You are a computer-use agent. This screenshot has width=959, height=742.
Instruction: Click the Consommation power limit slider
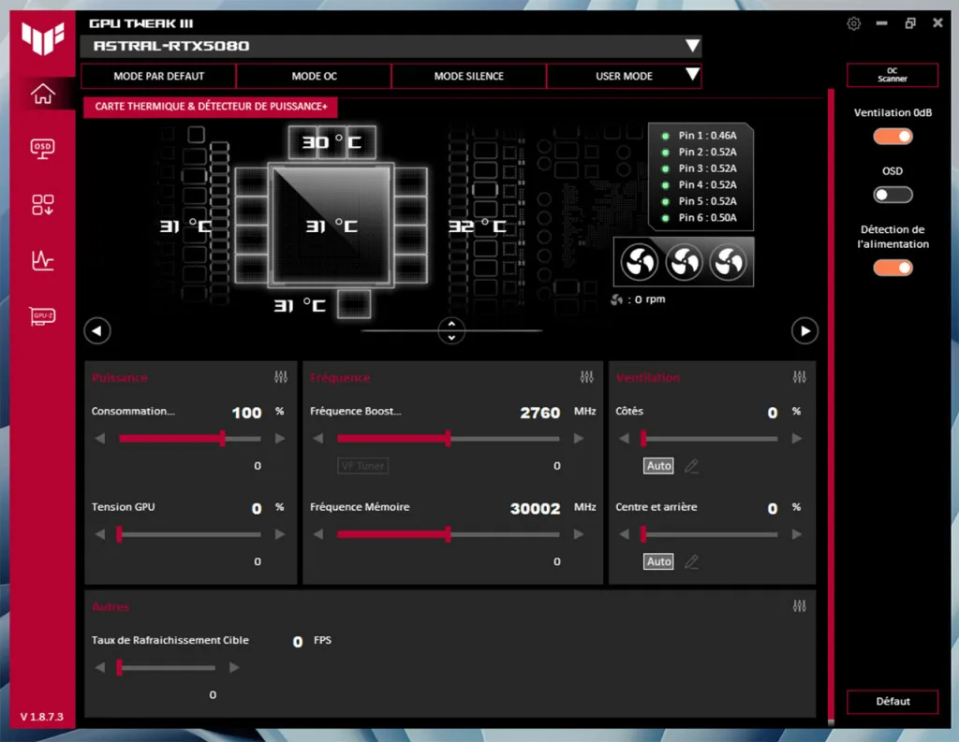coord(223,438)
